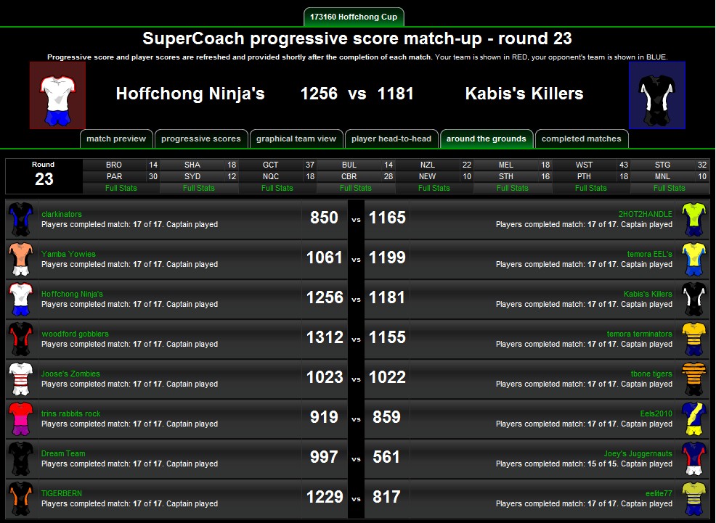Open the match preview tab

tap(116, 139)
